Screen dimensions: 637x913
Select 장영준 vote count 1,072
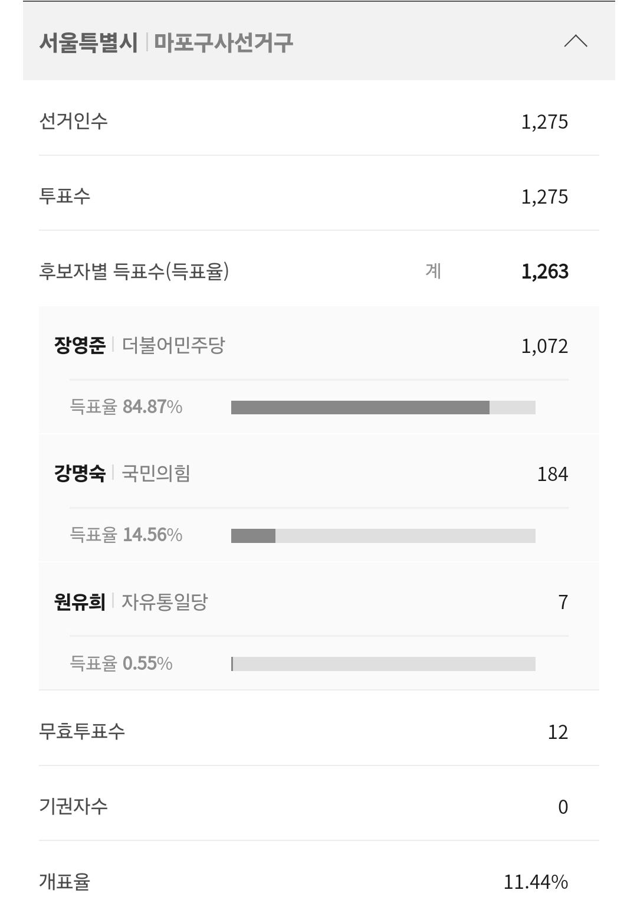544,346
